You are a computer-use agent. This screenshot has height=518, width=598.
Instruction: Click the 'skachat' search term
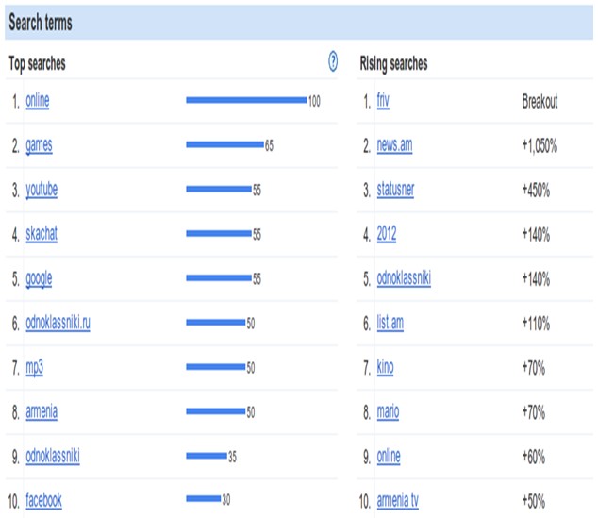pyautogui.click(x=42, y=233)
